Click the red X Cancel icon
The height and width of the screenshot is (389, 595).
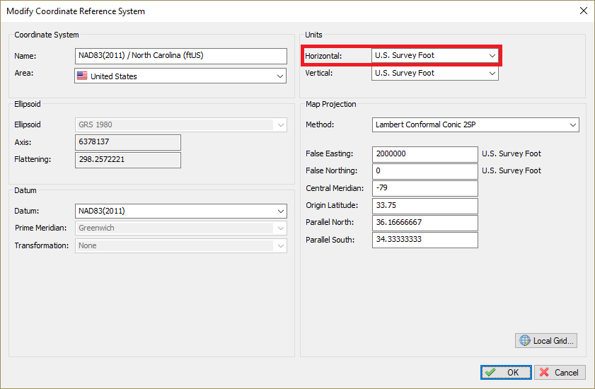543,373
